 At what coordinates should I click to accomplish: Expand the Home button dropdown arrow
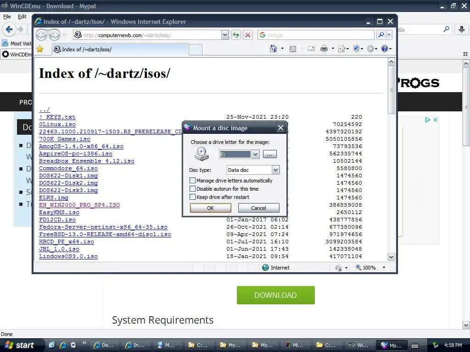click(x=282, y=49)
